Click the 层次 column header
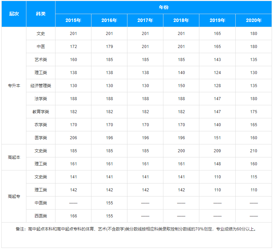Viewport: 273px width, 250px height. coord(14,14)
